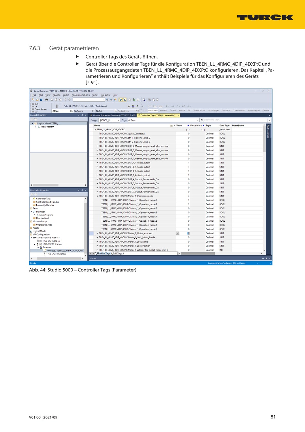Expand the DXP_4_Activate_output tag
Viewport: 305px width, 432px height.
click(x=97, y=163)
